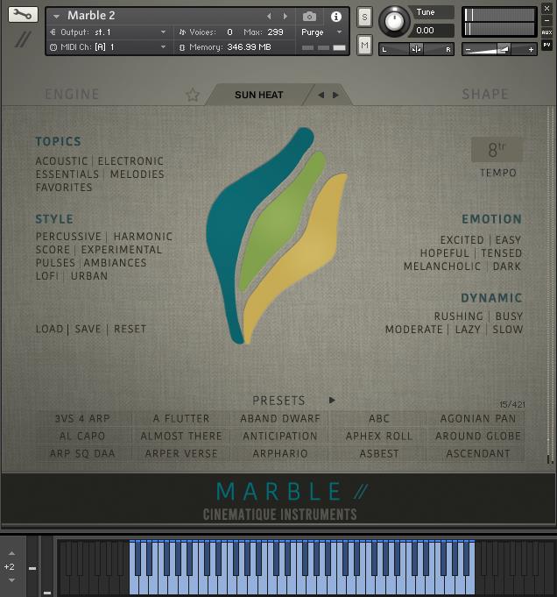
Task: Click the volume slider
Action: 499,49
